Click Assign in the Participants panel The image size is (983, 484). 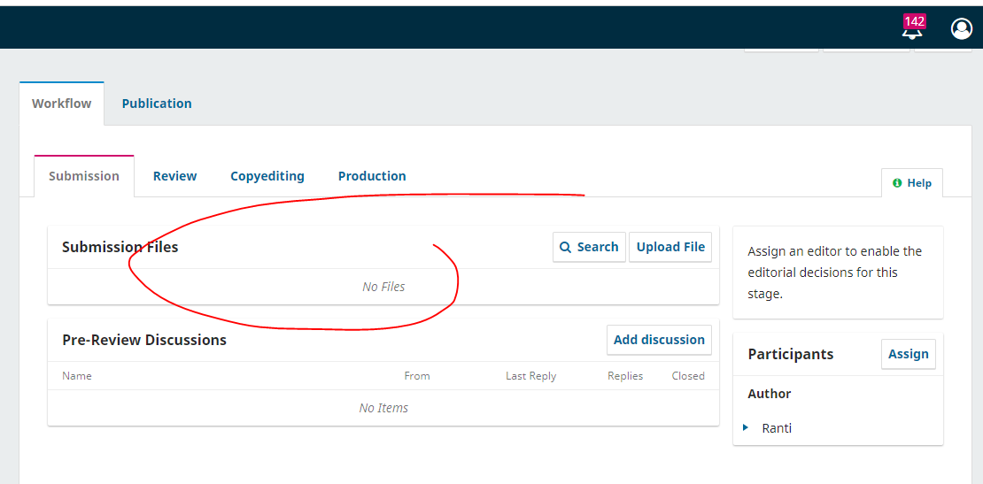tap(908, 354)
